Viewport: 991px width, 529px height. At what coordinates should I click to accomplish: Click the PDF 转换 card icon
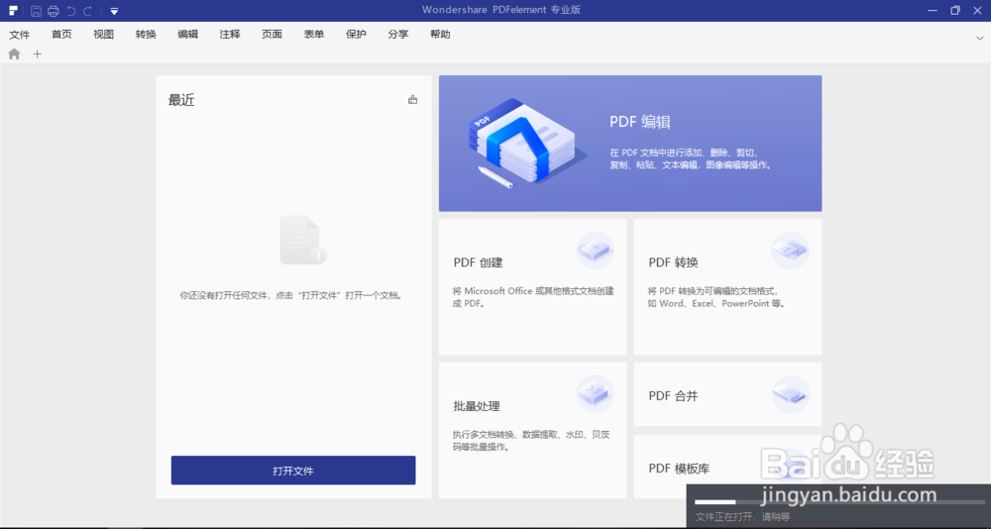click(790, 251)
